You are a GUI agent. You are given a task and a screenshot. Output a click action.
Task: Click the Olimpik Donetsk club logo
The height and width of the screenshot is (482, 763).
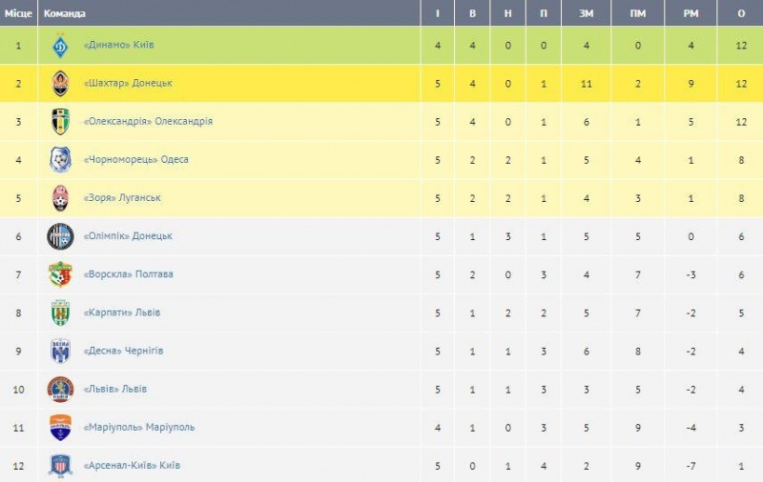point(60,236)
